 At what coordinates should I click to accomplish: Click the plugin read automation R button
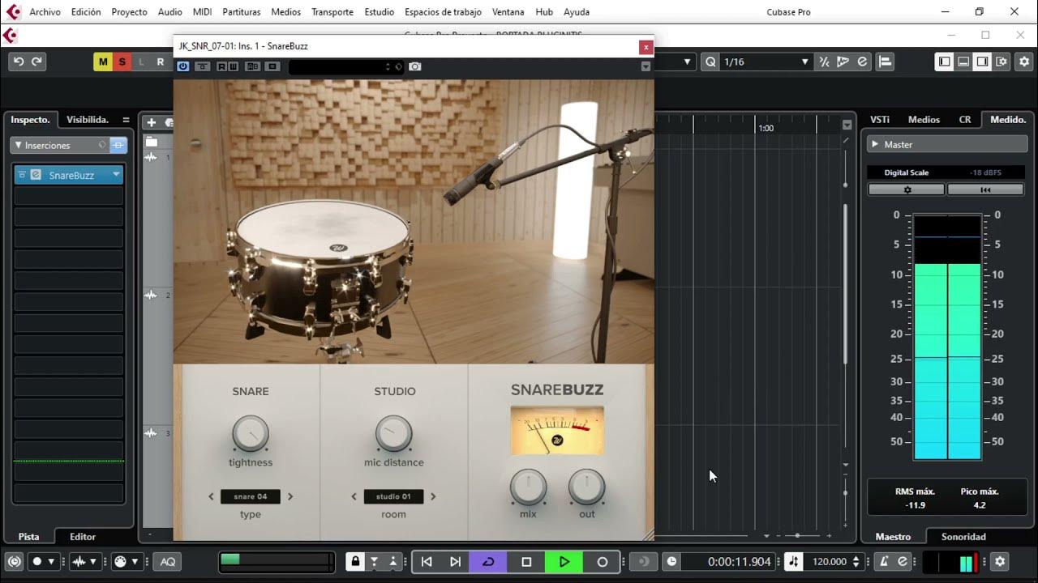(221, 66)
